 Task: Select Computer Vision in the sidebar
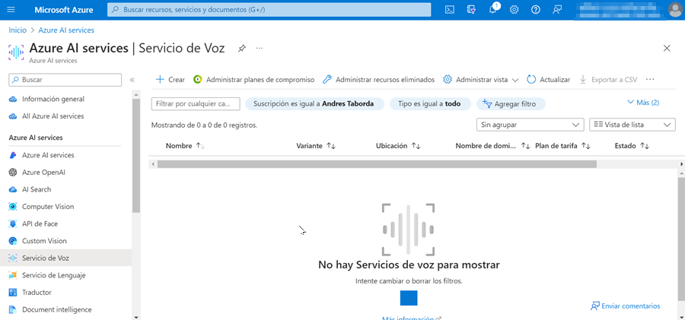point(48,207)
